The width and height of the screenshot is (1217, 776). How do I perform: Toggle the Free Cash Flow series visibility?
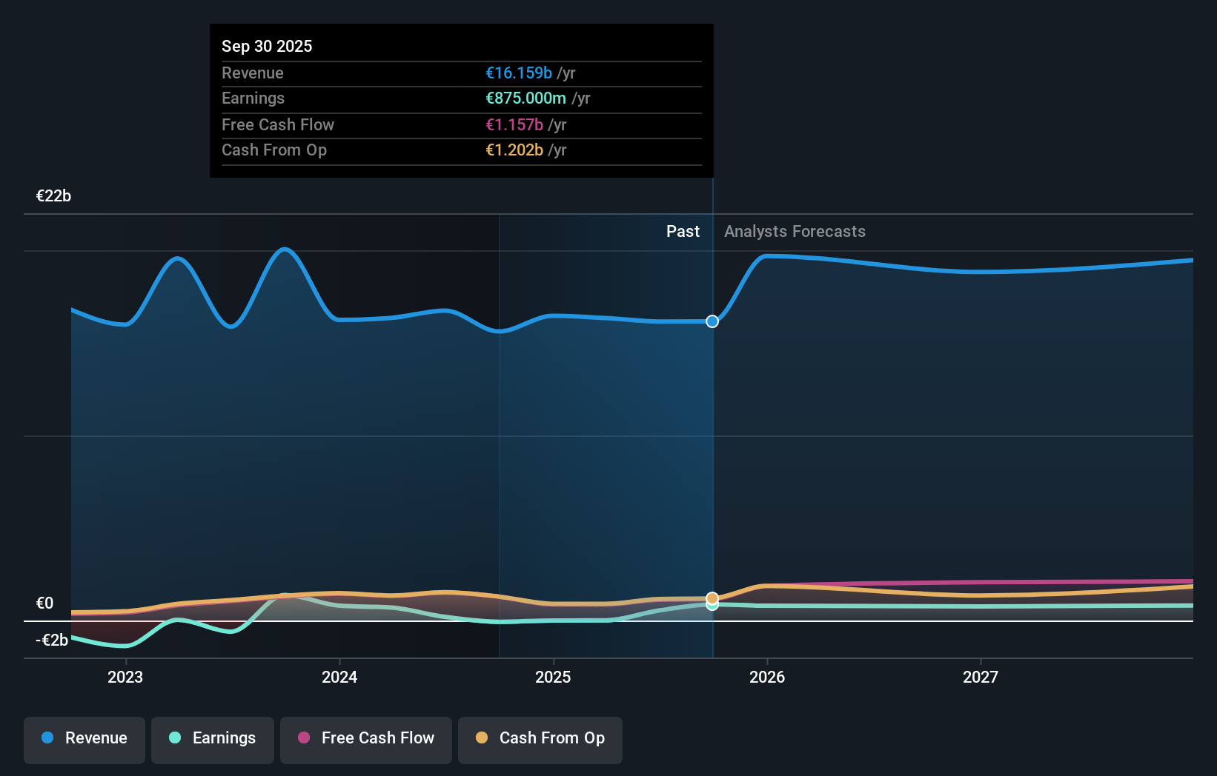pyautogui.click(x=366, y=738)
